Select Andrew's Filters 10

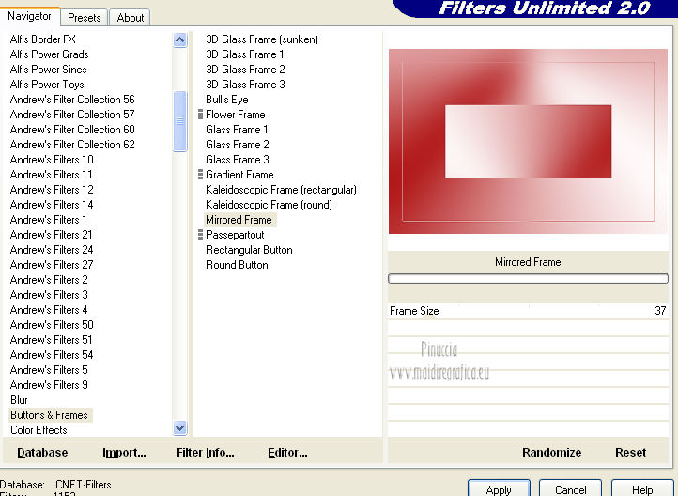(x=52, y=160)
